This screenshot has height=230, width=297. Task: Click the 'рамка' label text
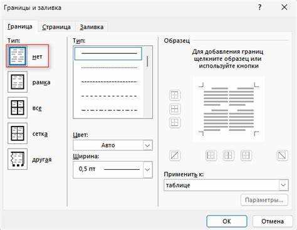point(41,83)
